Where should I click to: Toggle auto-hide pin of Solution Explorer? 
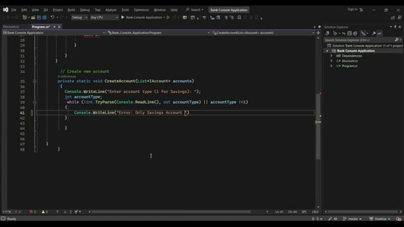point(395,26)
